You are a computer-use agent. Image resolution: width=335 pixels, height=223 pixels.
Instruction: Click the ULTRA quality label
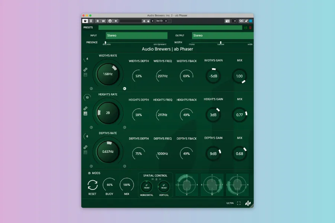point(230,203)
